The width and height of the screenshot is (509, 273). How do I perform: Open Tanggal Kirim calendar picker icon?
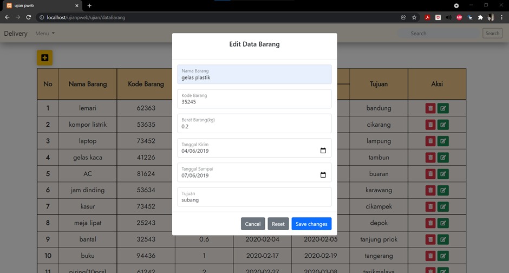click(x=323, y=150)
